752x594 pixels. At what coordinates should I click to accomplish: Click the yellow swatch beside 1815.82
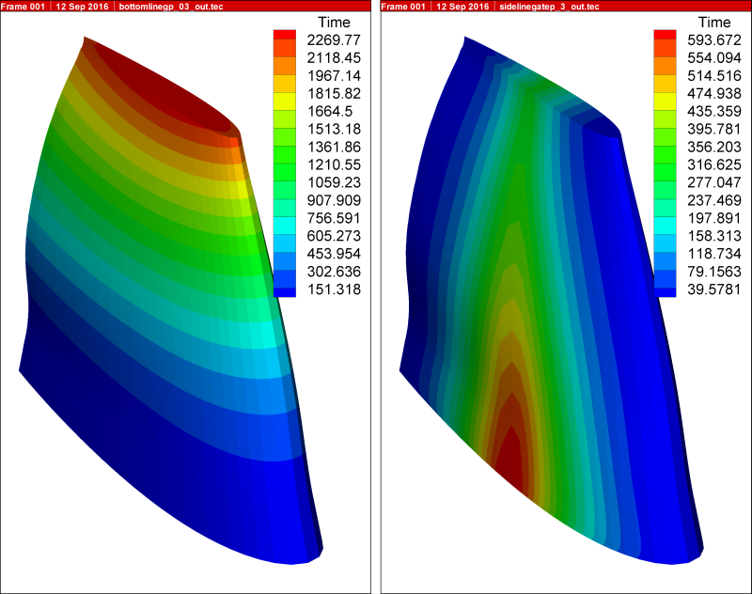click(285, 93)
